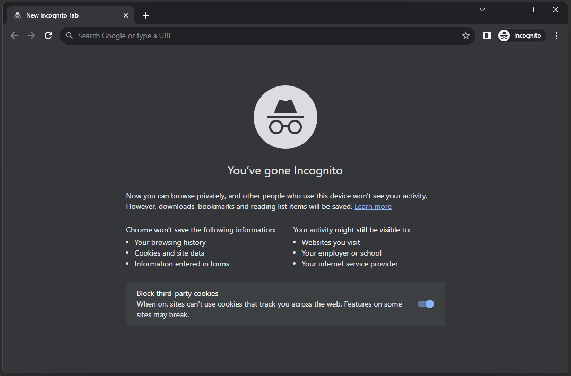This screenshot has height=376, width=571.
Task: Open the Learn more link
Action: [373, 206]
